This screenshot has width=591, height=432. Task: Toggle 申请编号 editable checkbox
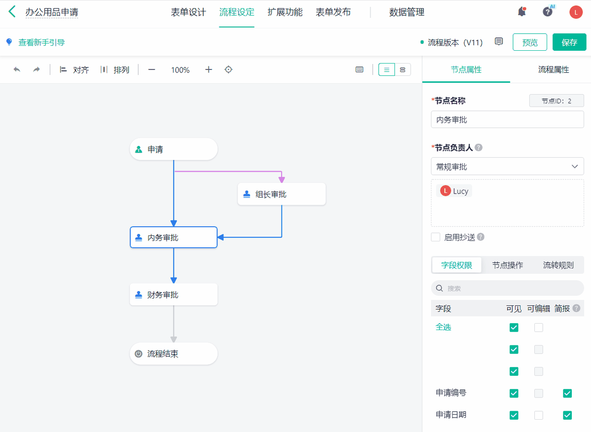click(539, 393)
